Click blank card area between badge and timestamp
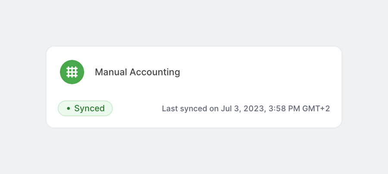The height and width of the screenshot is (174, 388). 137,109
